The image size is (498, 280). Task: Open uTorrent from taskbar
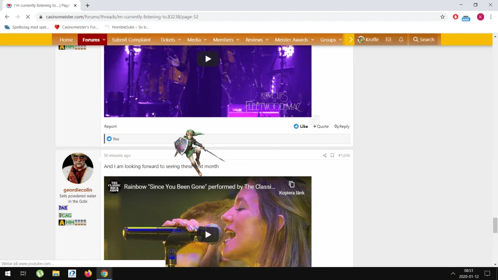(40, 274)
